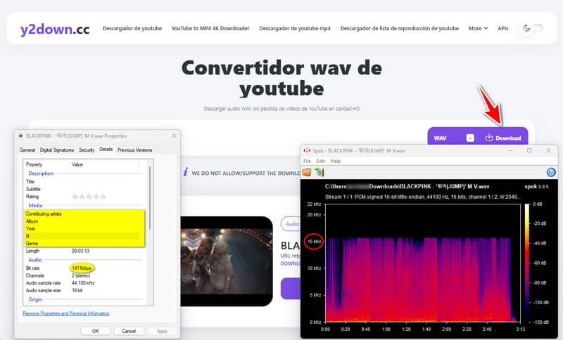Open Descargador de youtube nav link
The width and height of the screenshot is (563, 340).
pos(132,28)
